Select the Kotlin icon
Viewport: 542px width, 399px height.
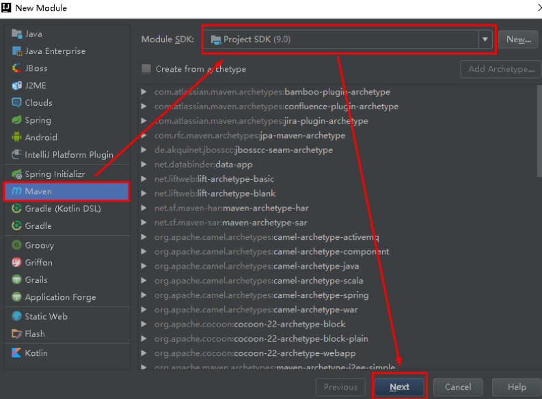point(16,353)
